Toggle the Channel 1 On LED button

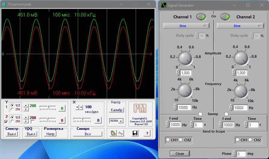tap(201, 17)
